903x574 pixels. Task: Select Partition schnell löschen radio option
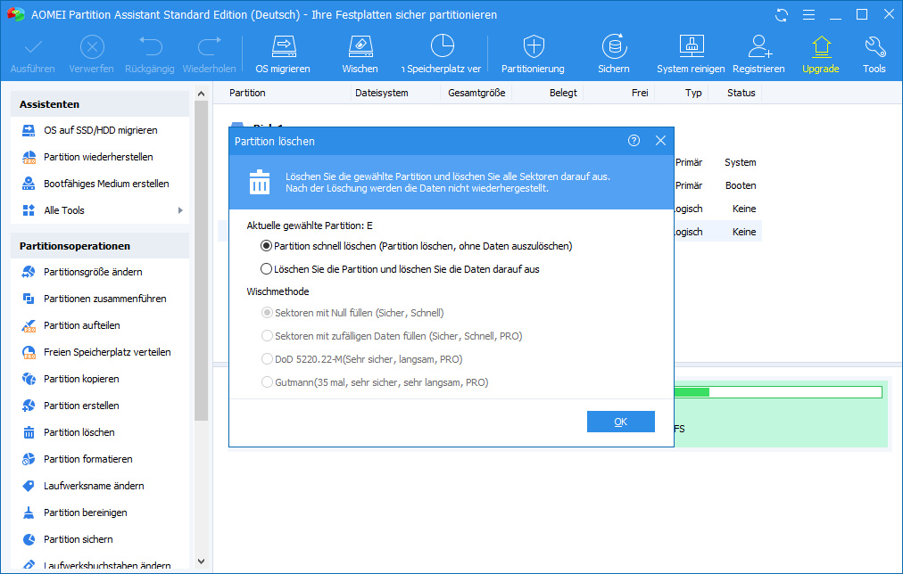point(266,246)
